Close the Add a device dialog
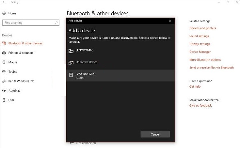The image size is (240, 148). pos(170,21)
